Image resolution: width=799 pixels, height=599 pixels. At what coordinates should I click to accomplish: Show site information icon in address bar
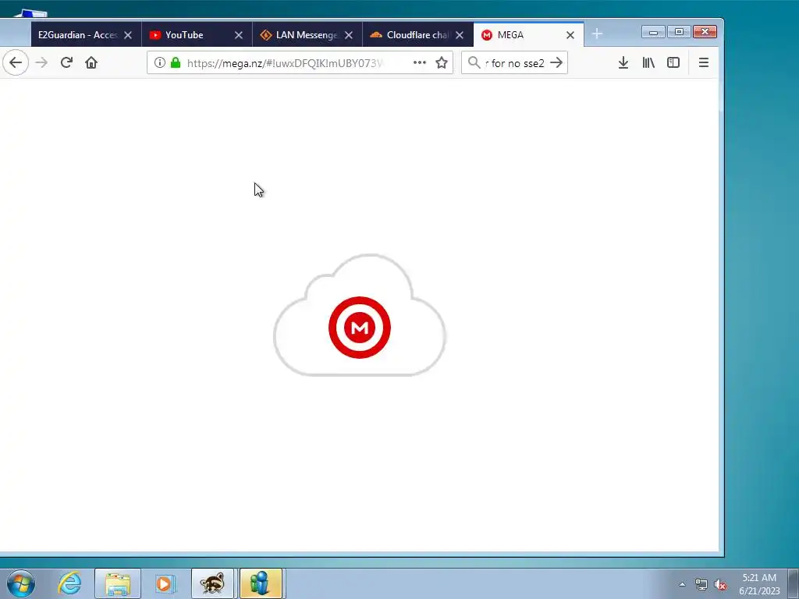[x=159, y=62]
